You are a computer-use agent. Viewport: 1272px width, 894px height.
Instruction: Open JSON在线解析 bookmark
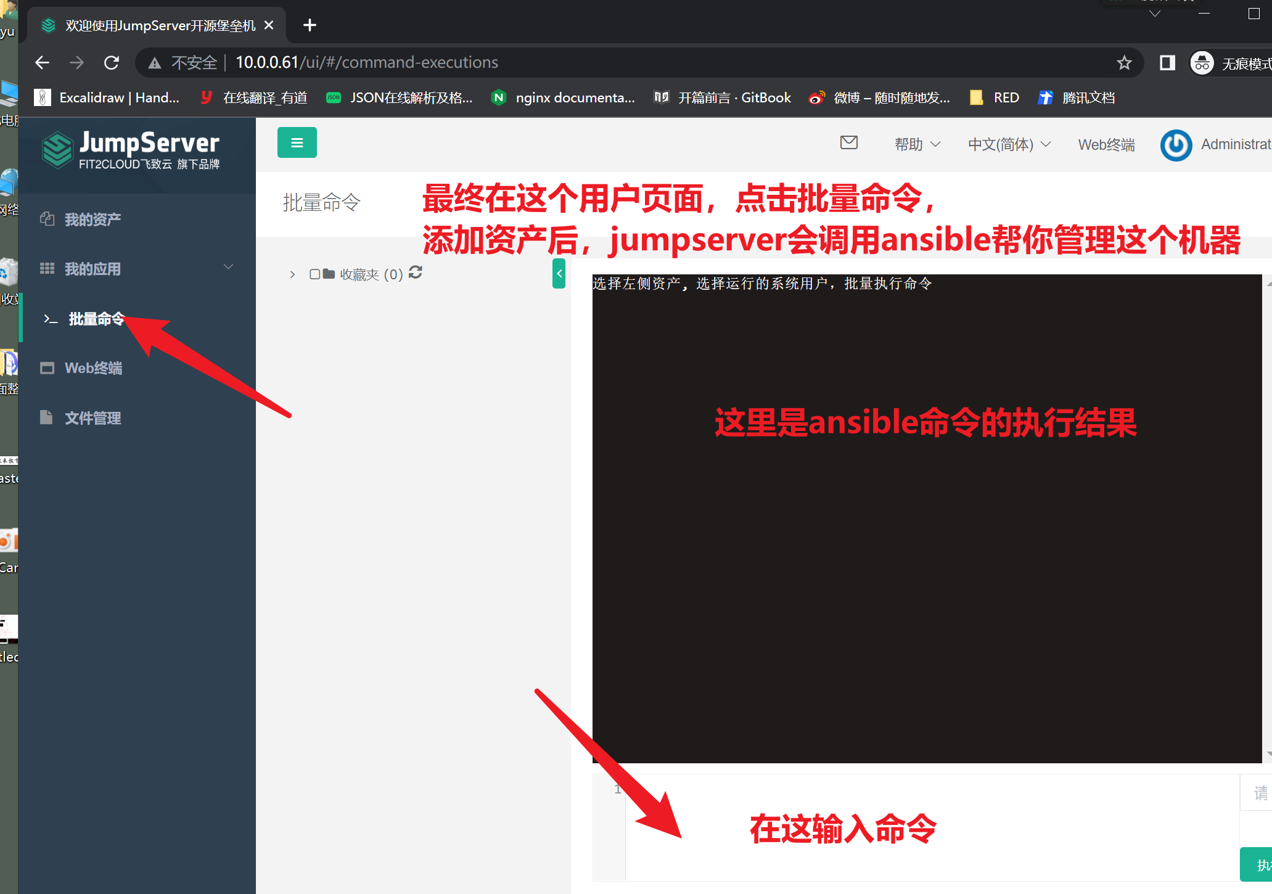coord(400,97)
